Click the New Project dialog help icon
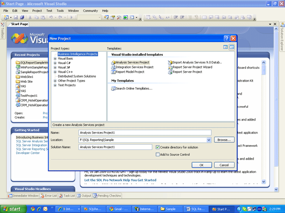Image resolution: width=285 pixels, height=213 pixels. click(227, 38)
